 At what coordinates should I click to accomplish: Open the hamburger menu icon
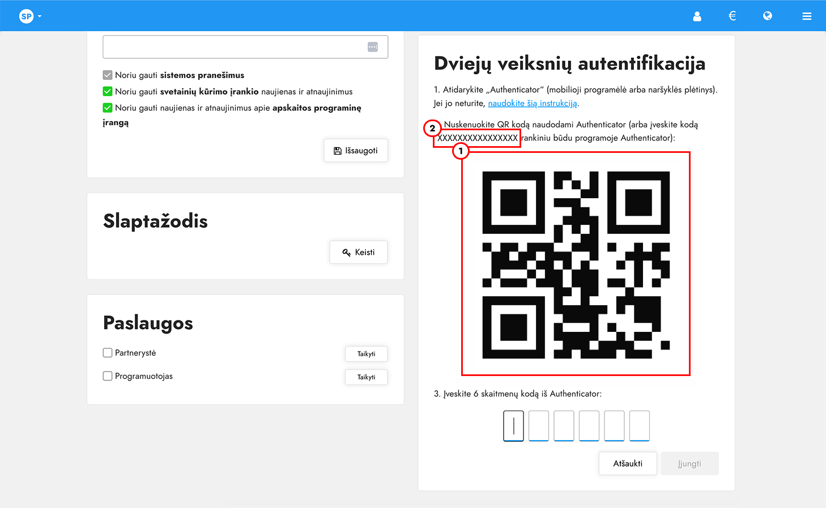point(807,16)
